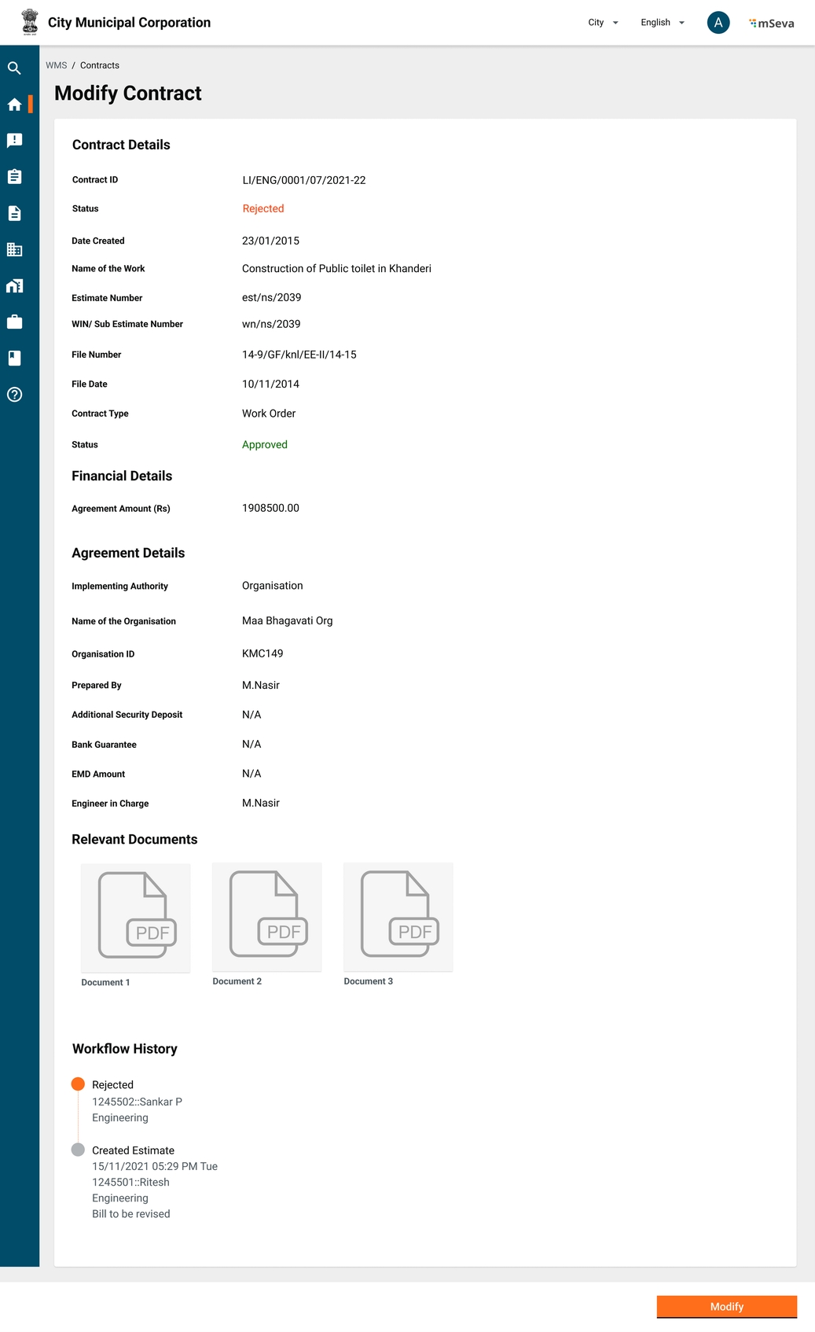Click the search icon in sidebar
The width and height of the screenshot is (815, 1332).
(x=14, y=68)
